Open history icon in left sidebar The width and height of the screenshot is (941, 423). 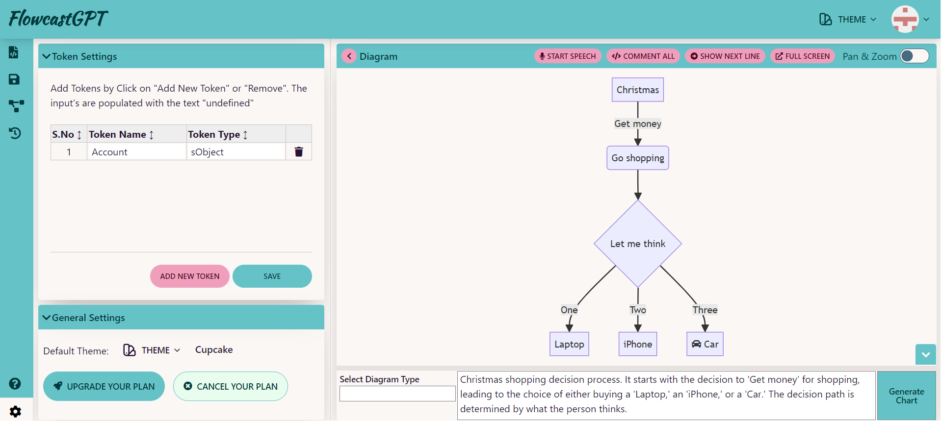[15, 133]
